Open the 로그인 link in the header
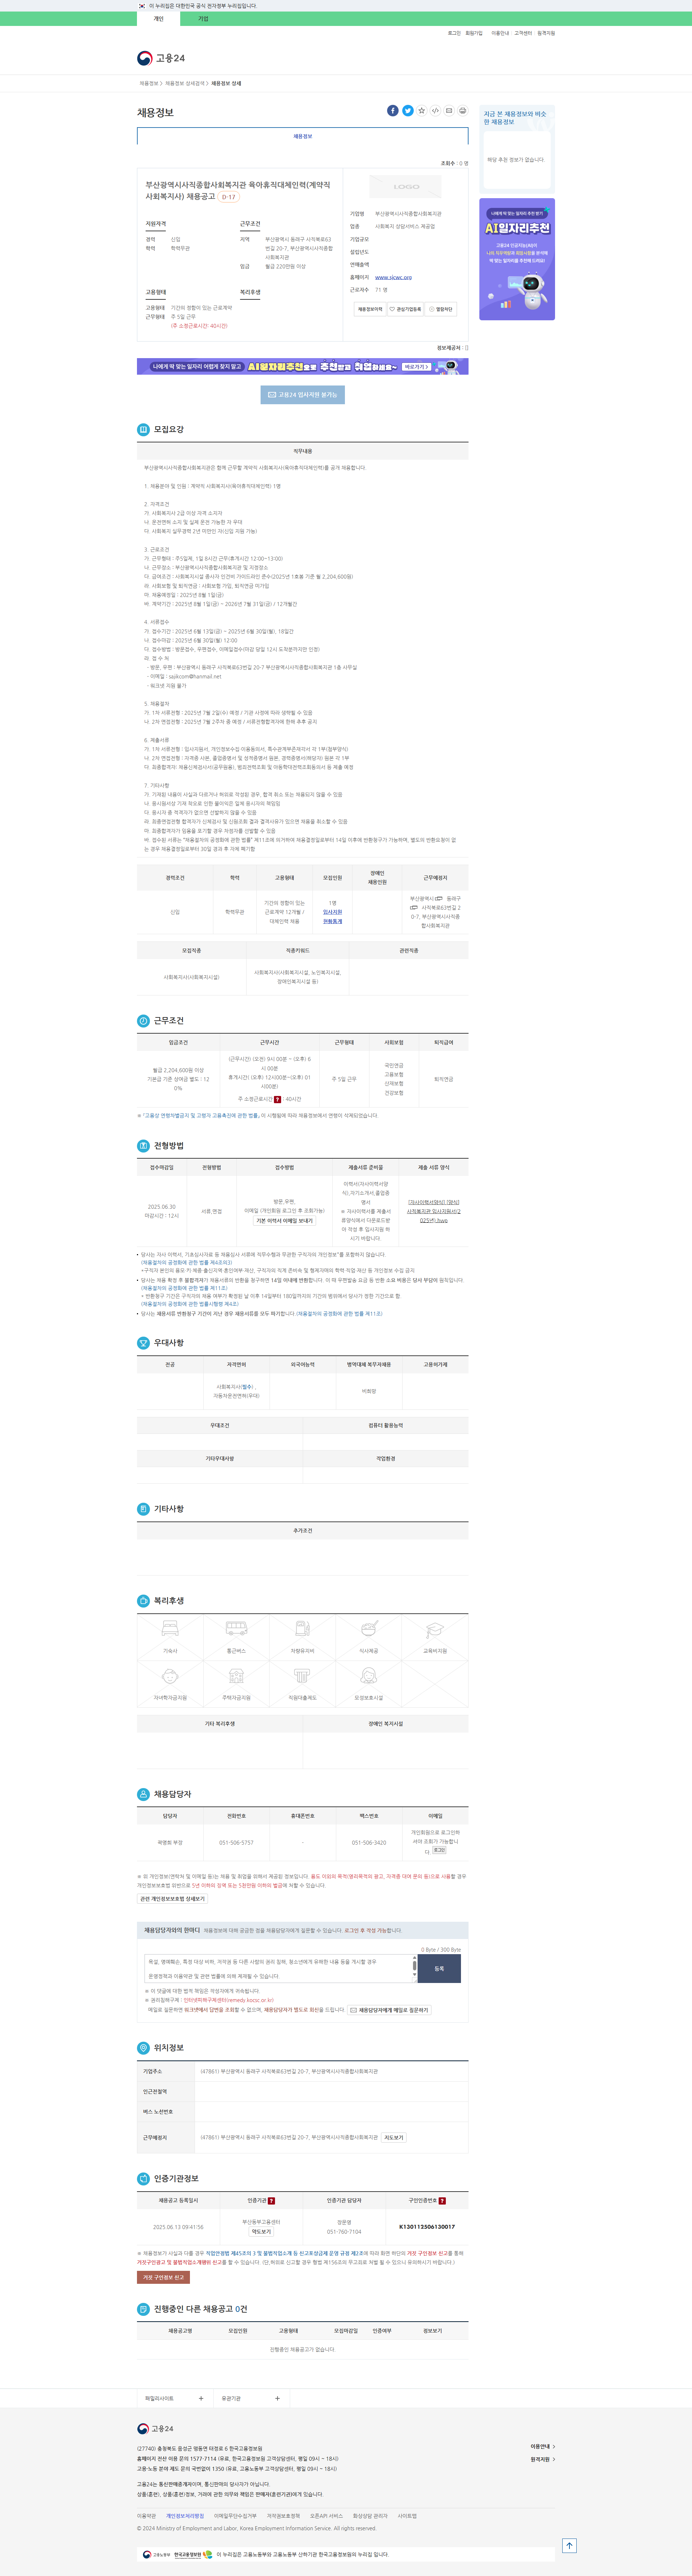692x2576 pixels. pos(454,33)
